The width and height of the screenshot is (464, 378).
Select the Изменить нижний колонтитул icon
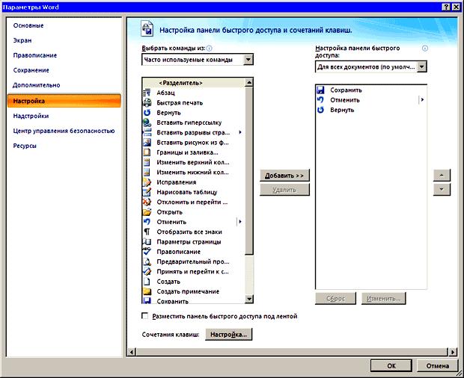coord(147,172)
